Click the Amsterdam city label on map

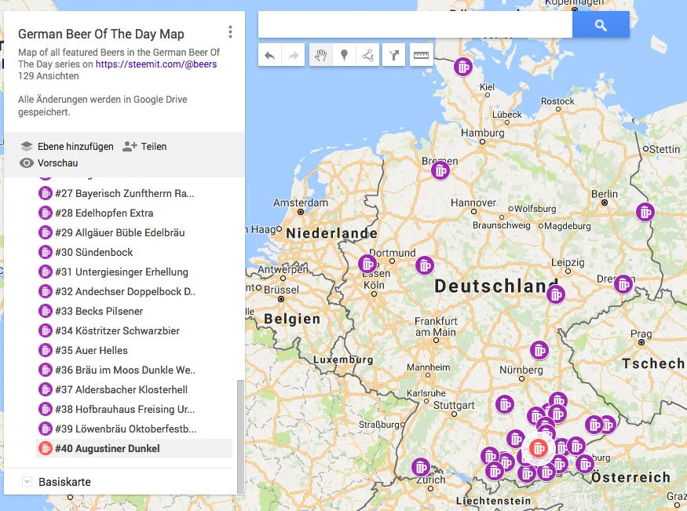click(x=301, y=203)
